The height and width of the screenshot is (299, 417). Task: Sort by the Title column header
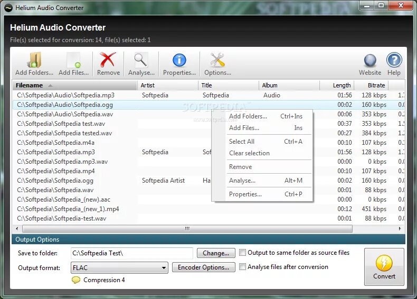tap(228, 85)
